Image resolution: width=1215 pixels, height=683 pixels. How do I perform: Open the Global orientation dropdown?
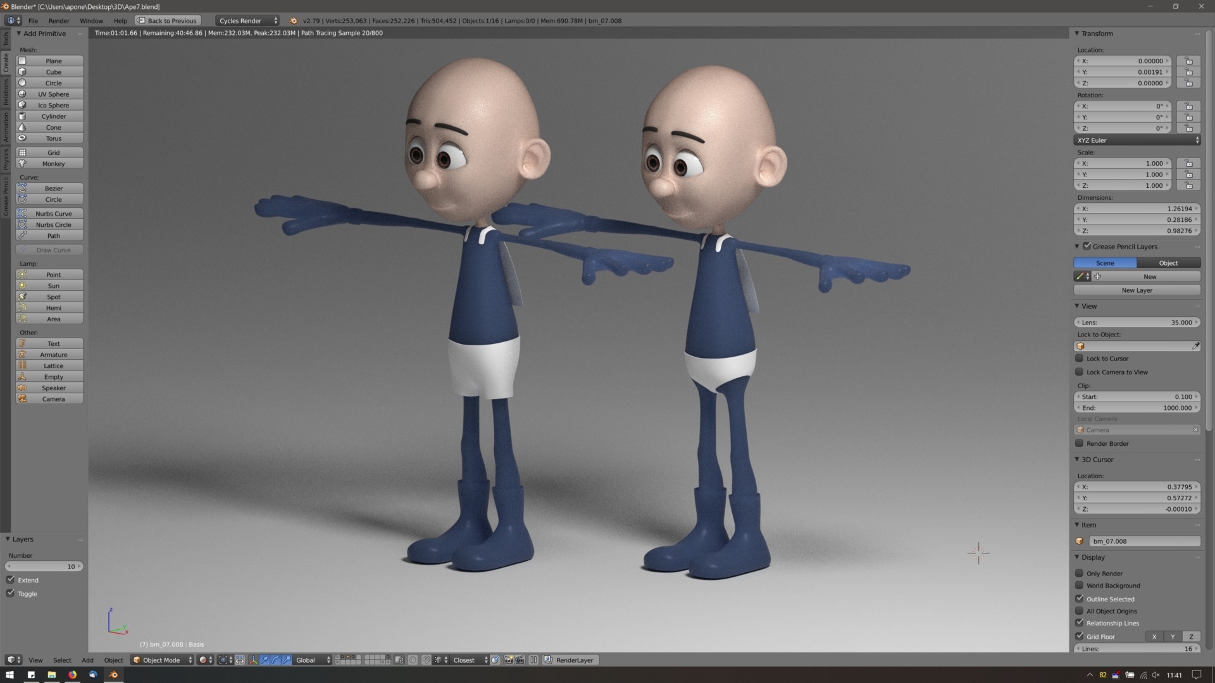tap(313, 660)
